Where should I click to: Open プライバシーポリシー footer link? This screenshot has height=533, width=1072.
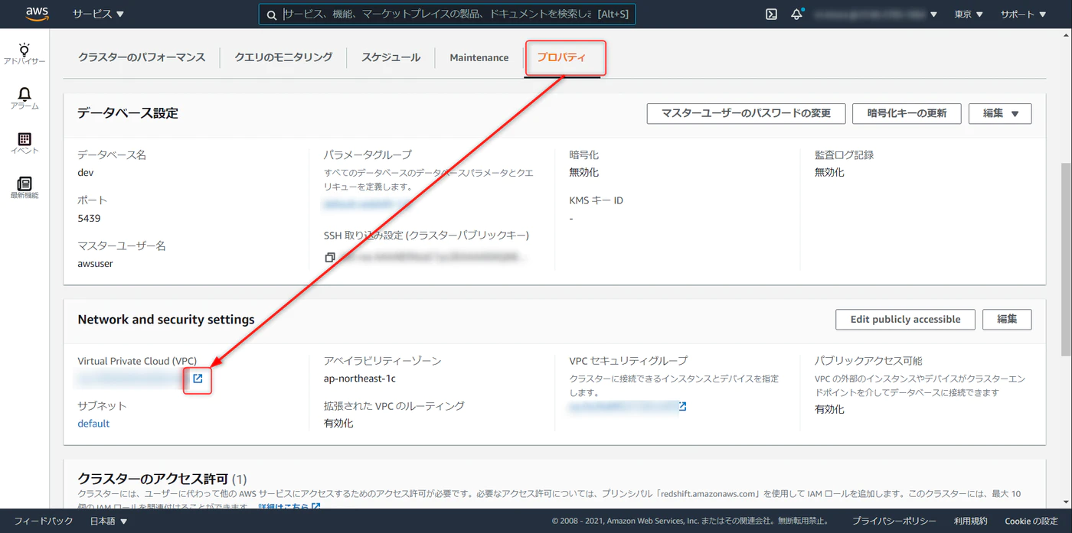click(894, 521)
